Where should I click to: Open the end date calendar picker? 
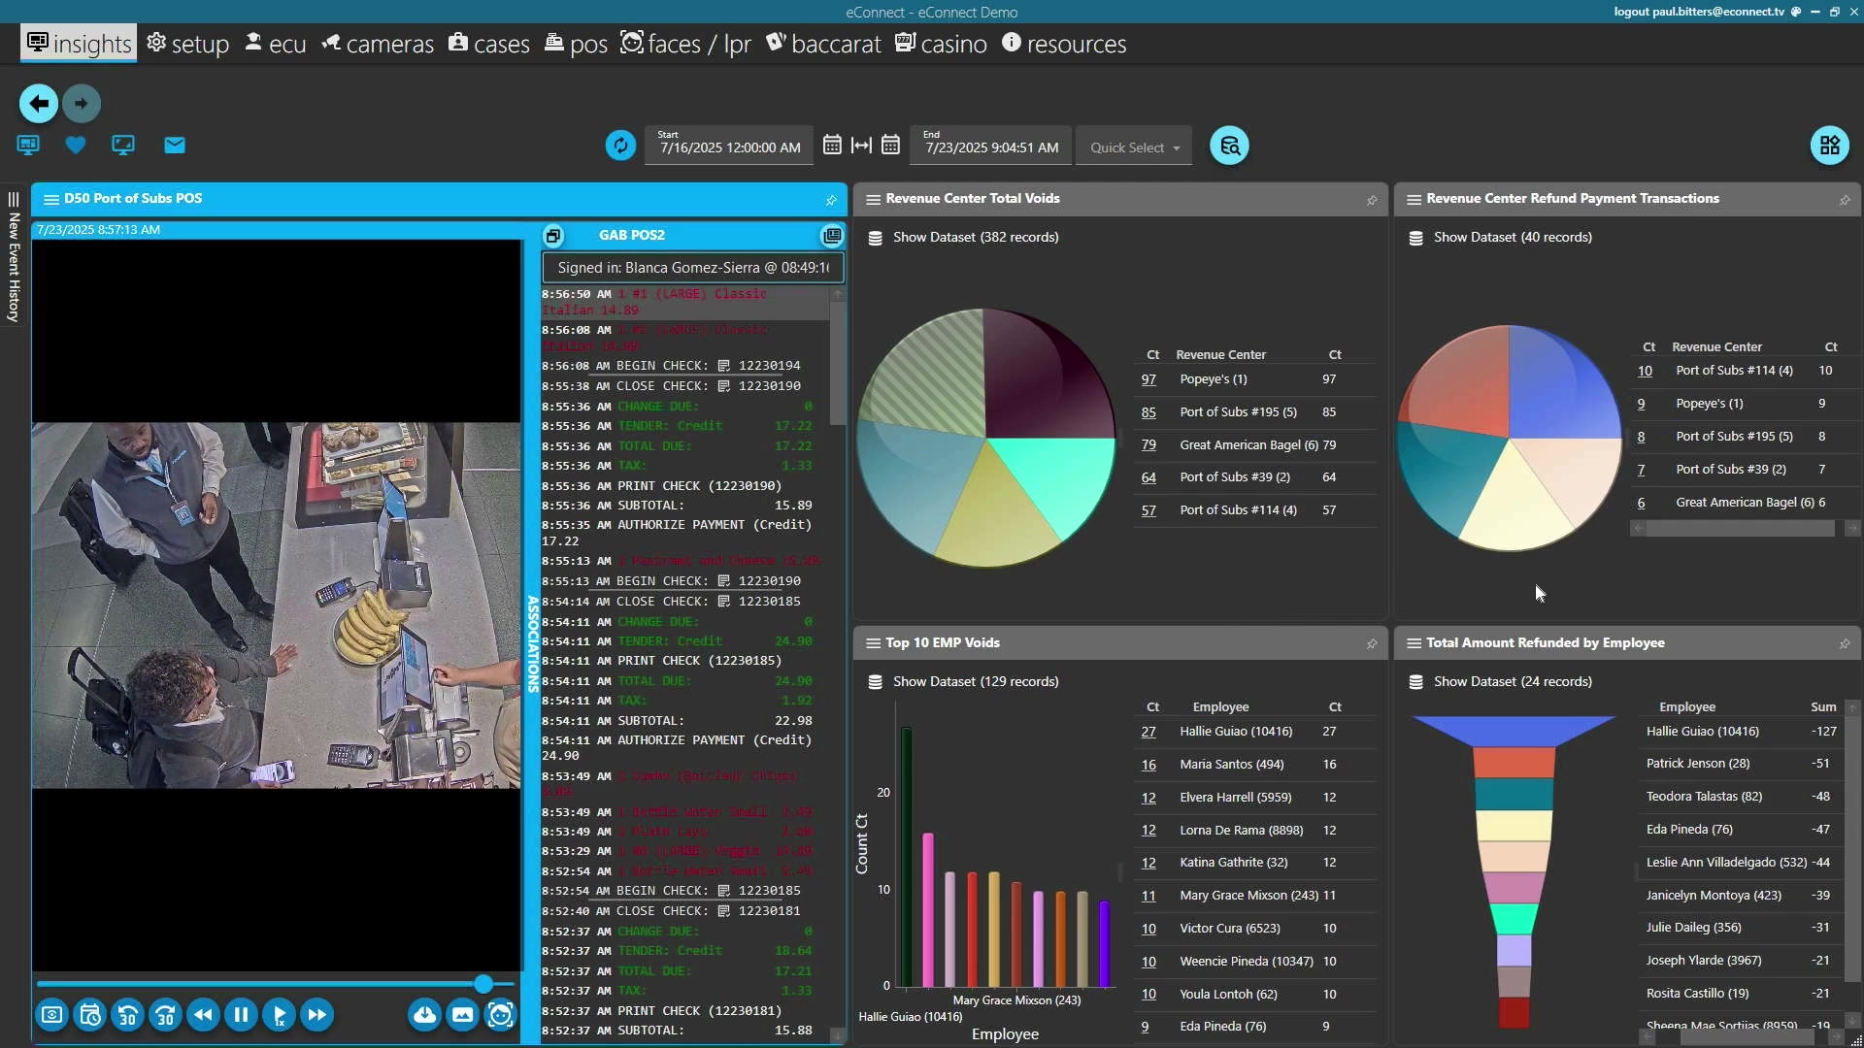[x=890, y=146]
